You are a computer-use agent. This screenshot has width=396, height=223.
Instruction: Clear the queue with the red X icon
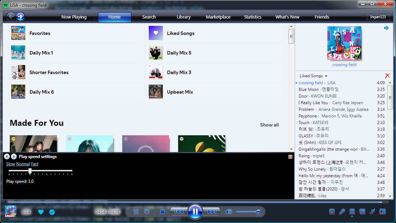(387, 76)
